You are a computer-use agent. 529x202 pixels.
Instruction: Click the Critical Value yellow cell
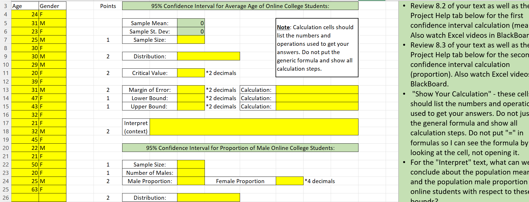[x=191, y=73]
